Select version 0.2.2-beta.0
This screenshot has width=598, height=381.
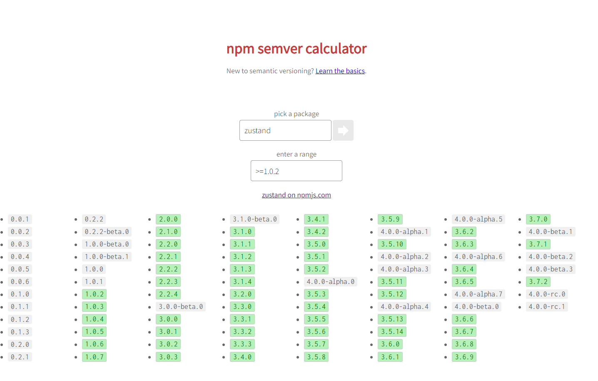(x=107, y=232)
